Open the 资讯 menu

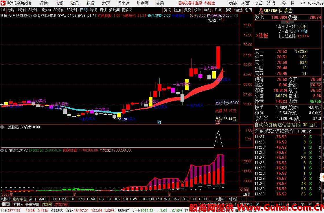(x=75, y=3)
